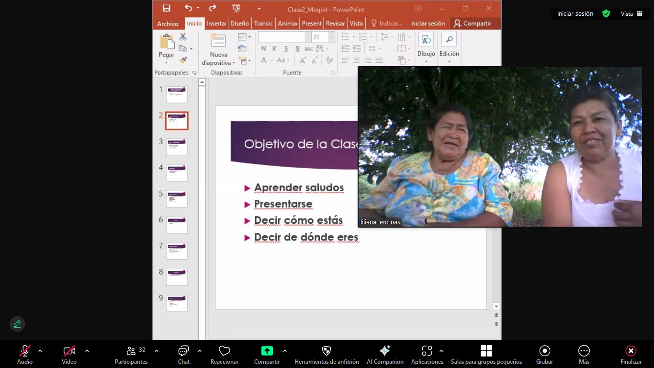Click the Save icon in PowerPoint title bar
This screenshot has height=368, width=654.
click(166, 8)
